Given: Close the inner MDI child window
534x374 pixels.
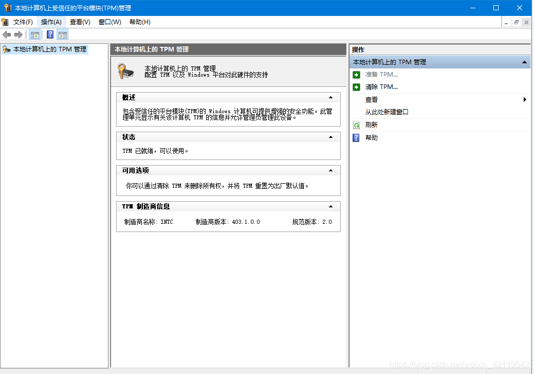Looking at the screenshot, I should coord(526,23).
